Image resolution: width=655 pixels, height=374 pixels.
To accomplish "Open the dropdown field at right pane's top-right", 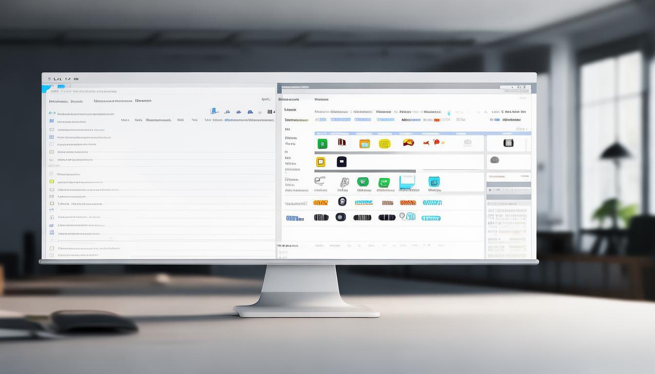I will [x=516, y=88].
